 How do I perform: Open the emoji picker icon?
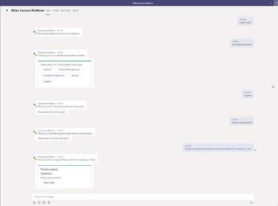(39, 202)
